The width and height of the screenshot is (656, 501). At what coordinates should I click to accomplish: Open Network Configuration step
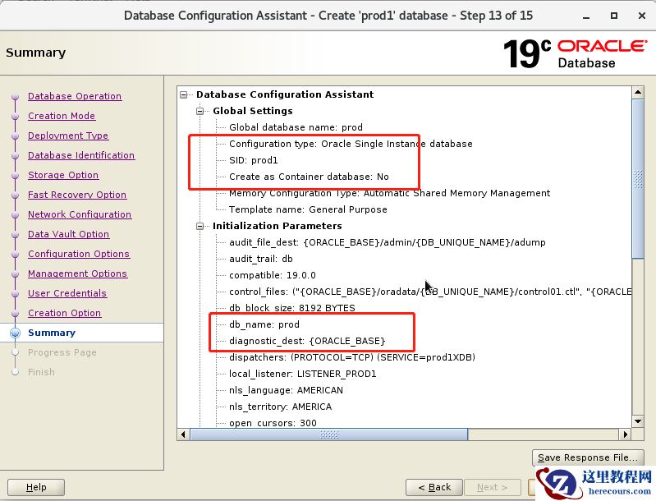click(x=80, y=214)
